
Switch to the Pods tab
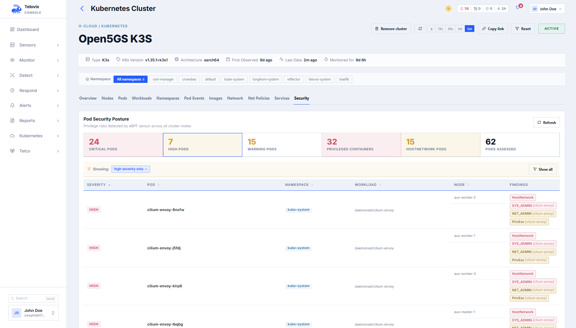tap(123, 98)
